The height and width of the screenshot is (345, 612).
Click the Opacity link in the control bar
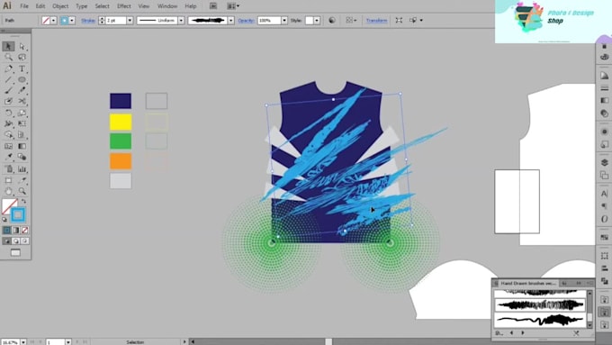(x=246, y=21)
